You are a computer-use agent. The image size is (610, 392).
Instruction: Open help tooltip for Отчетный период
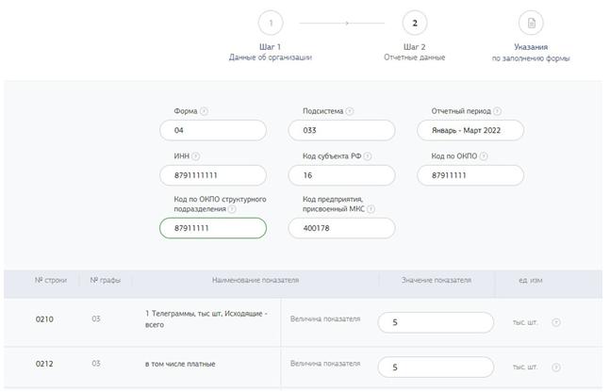(497, 111)
